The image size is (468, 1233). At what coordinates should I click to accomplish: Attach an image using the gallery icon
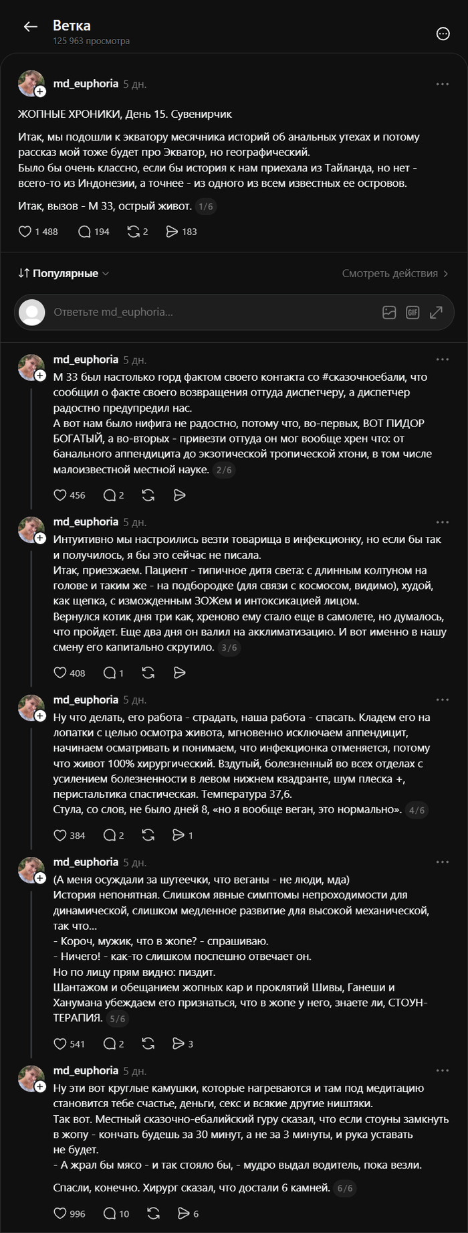click(389, 312)
